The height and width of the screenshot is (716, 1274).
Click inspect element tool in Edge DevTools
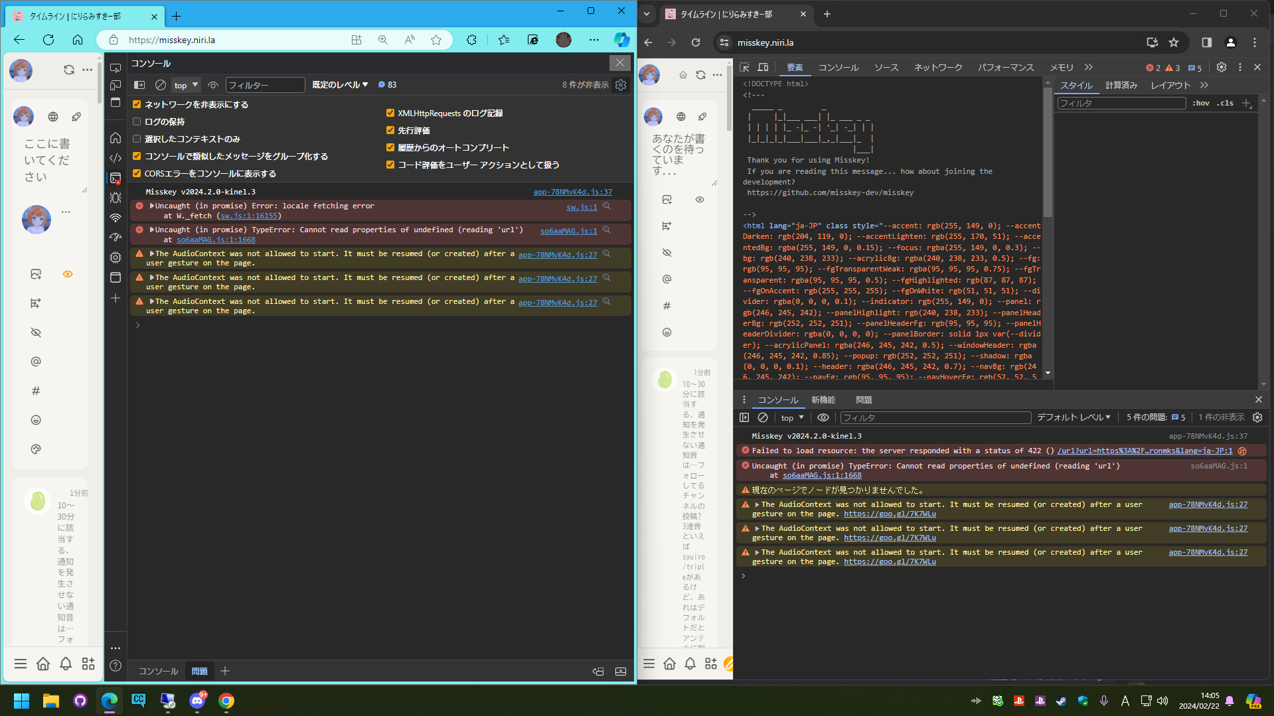pos(116,68)
